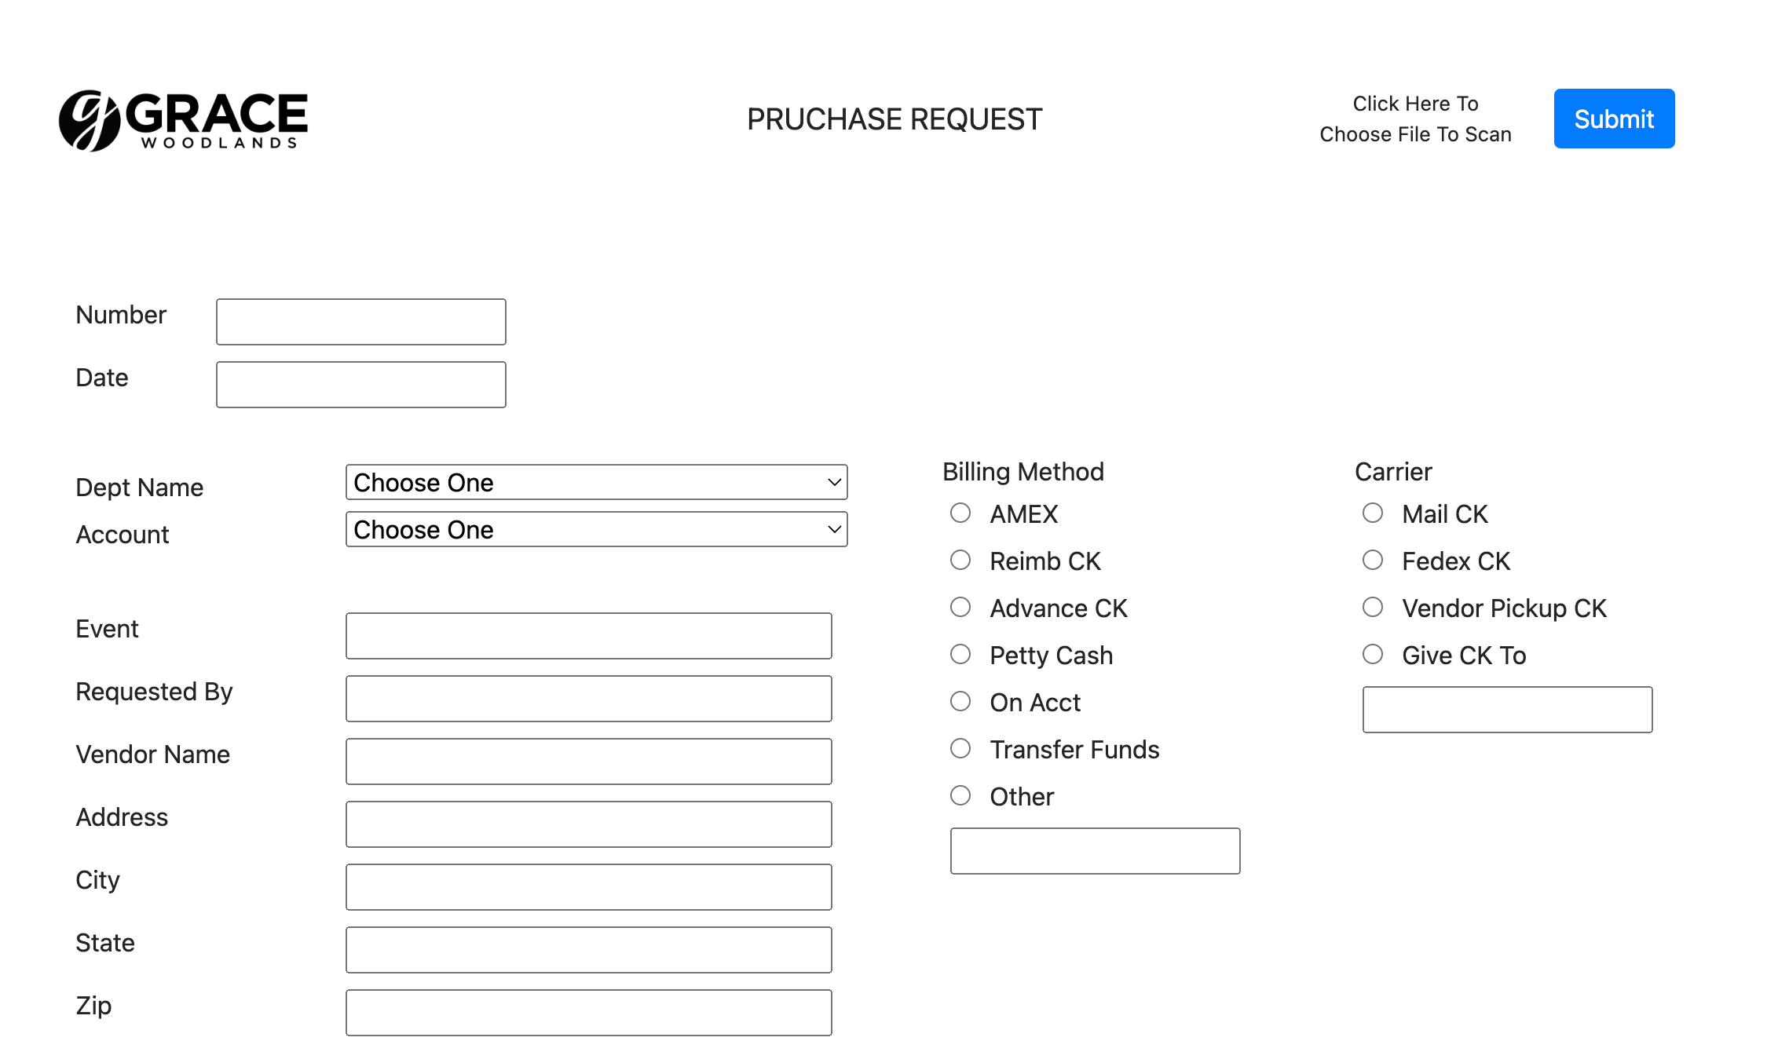Screen dimensions: 1789x1052
Task: Click the Grace Woodlands logo
Action: coord(184,120)
